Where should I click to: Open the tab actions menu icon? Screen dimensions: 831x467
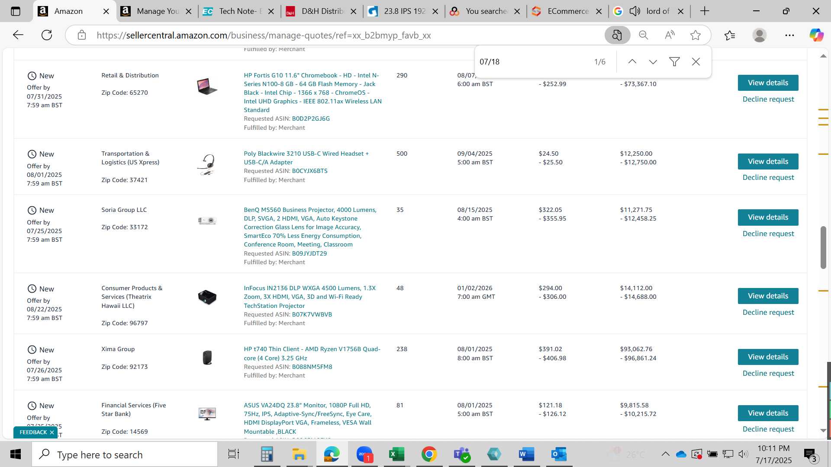pyautogui.click(x=16, y=11)
